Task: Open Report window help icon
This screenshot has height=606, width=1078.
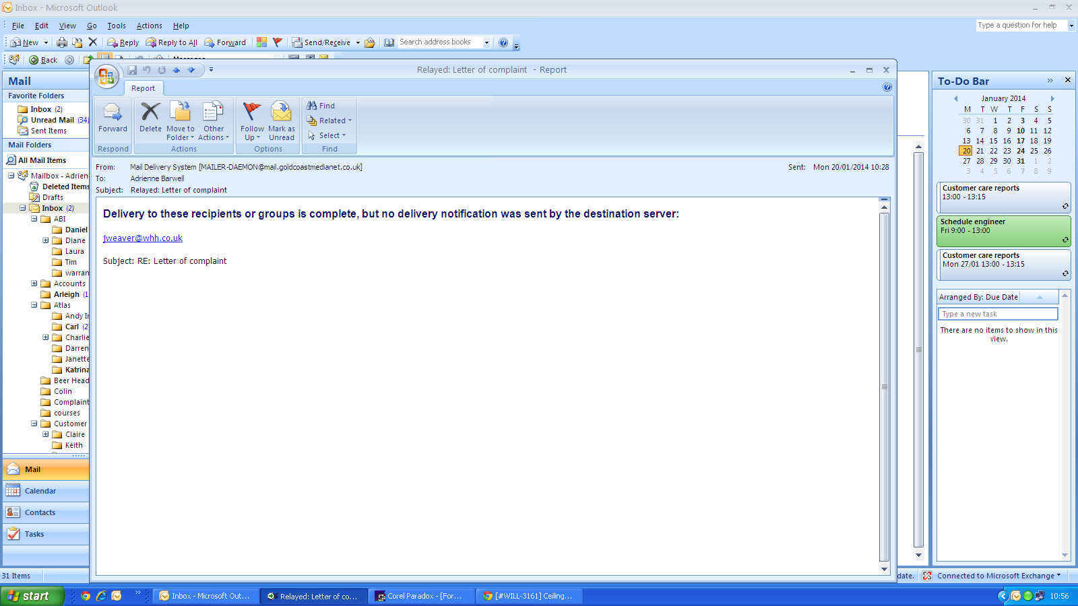Action: click(x=887, y=87)
